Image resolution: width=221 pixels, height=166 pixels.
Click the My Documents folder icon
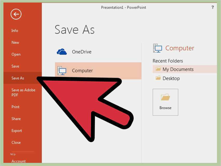158,69
